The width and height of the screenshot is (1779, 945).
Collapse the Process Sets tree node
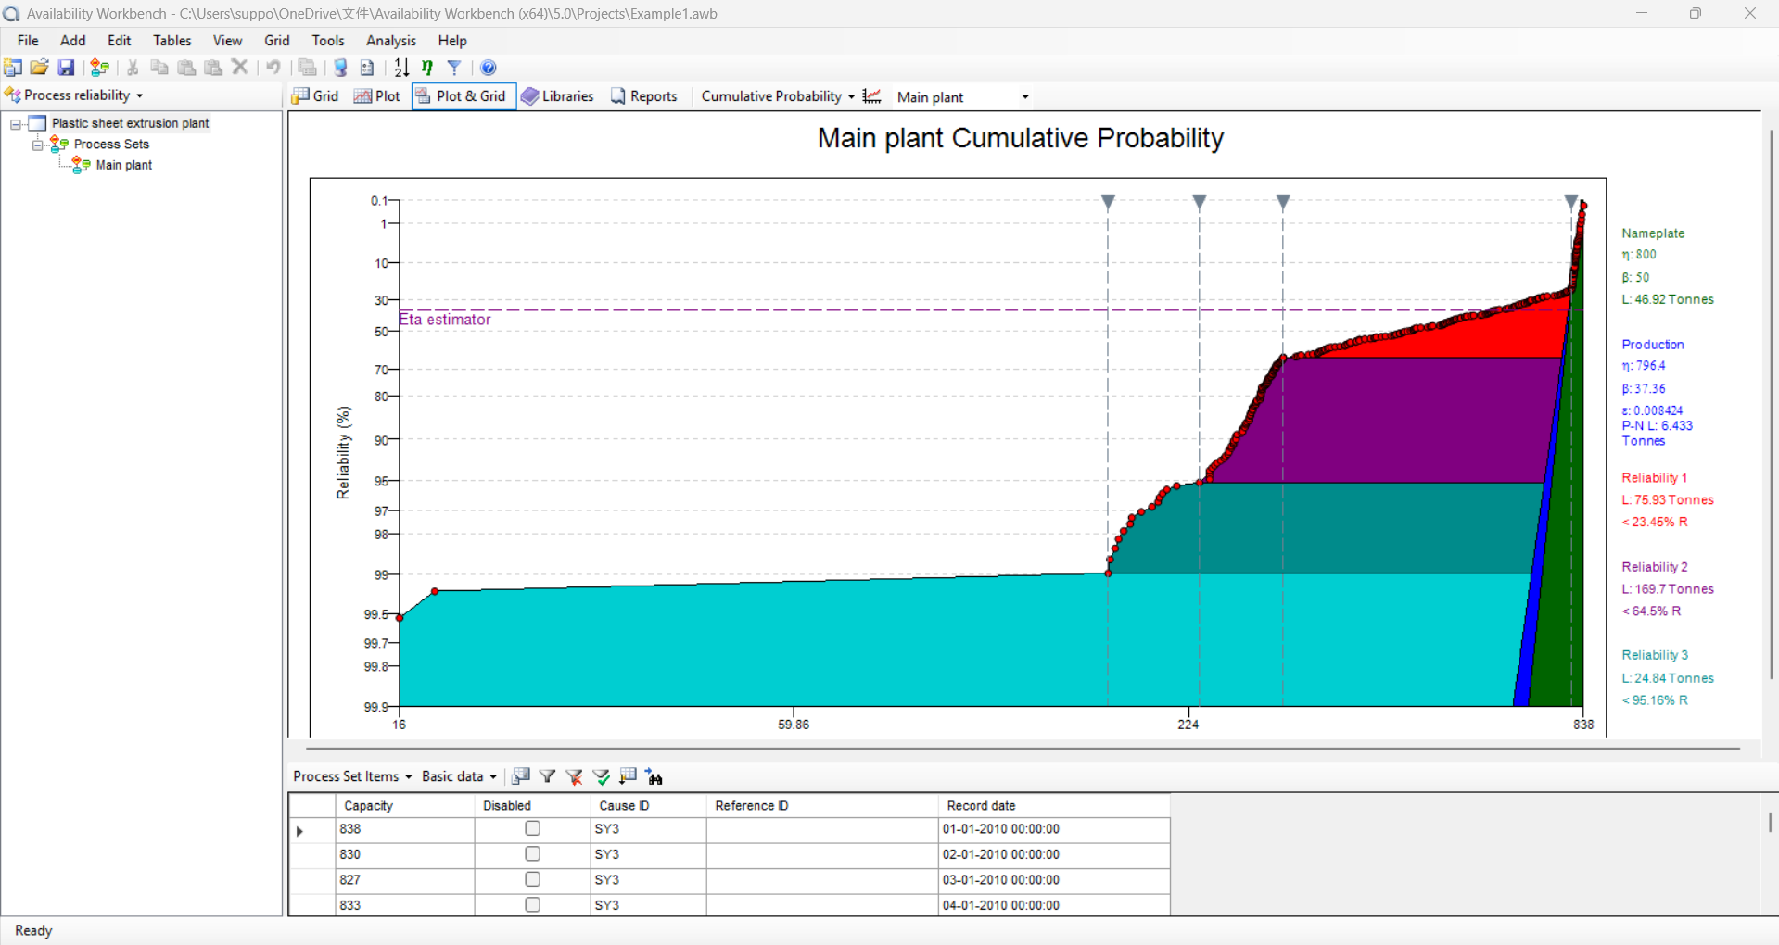click(38, 145)
